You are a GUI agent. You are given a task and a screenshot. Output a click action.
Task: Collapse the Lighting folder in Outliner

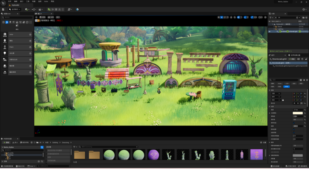[x=274, y=29]
